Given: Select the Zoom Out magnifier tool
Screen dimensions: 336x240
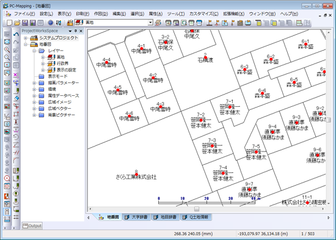Looking at the screenshot, I should click(x=7, y=57).
